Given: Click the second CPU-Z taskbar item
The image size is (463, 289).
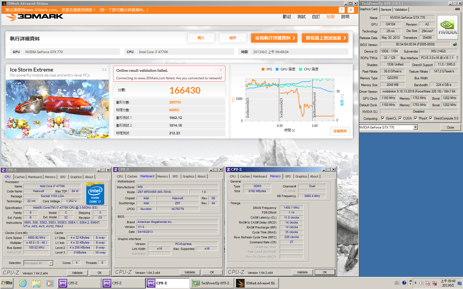Looking at the screenshot, I should point(124,283).
